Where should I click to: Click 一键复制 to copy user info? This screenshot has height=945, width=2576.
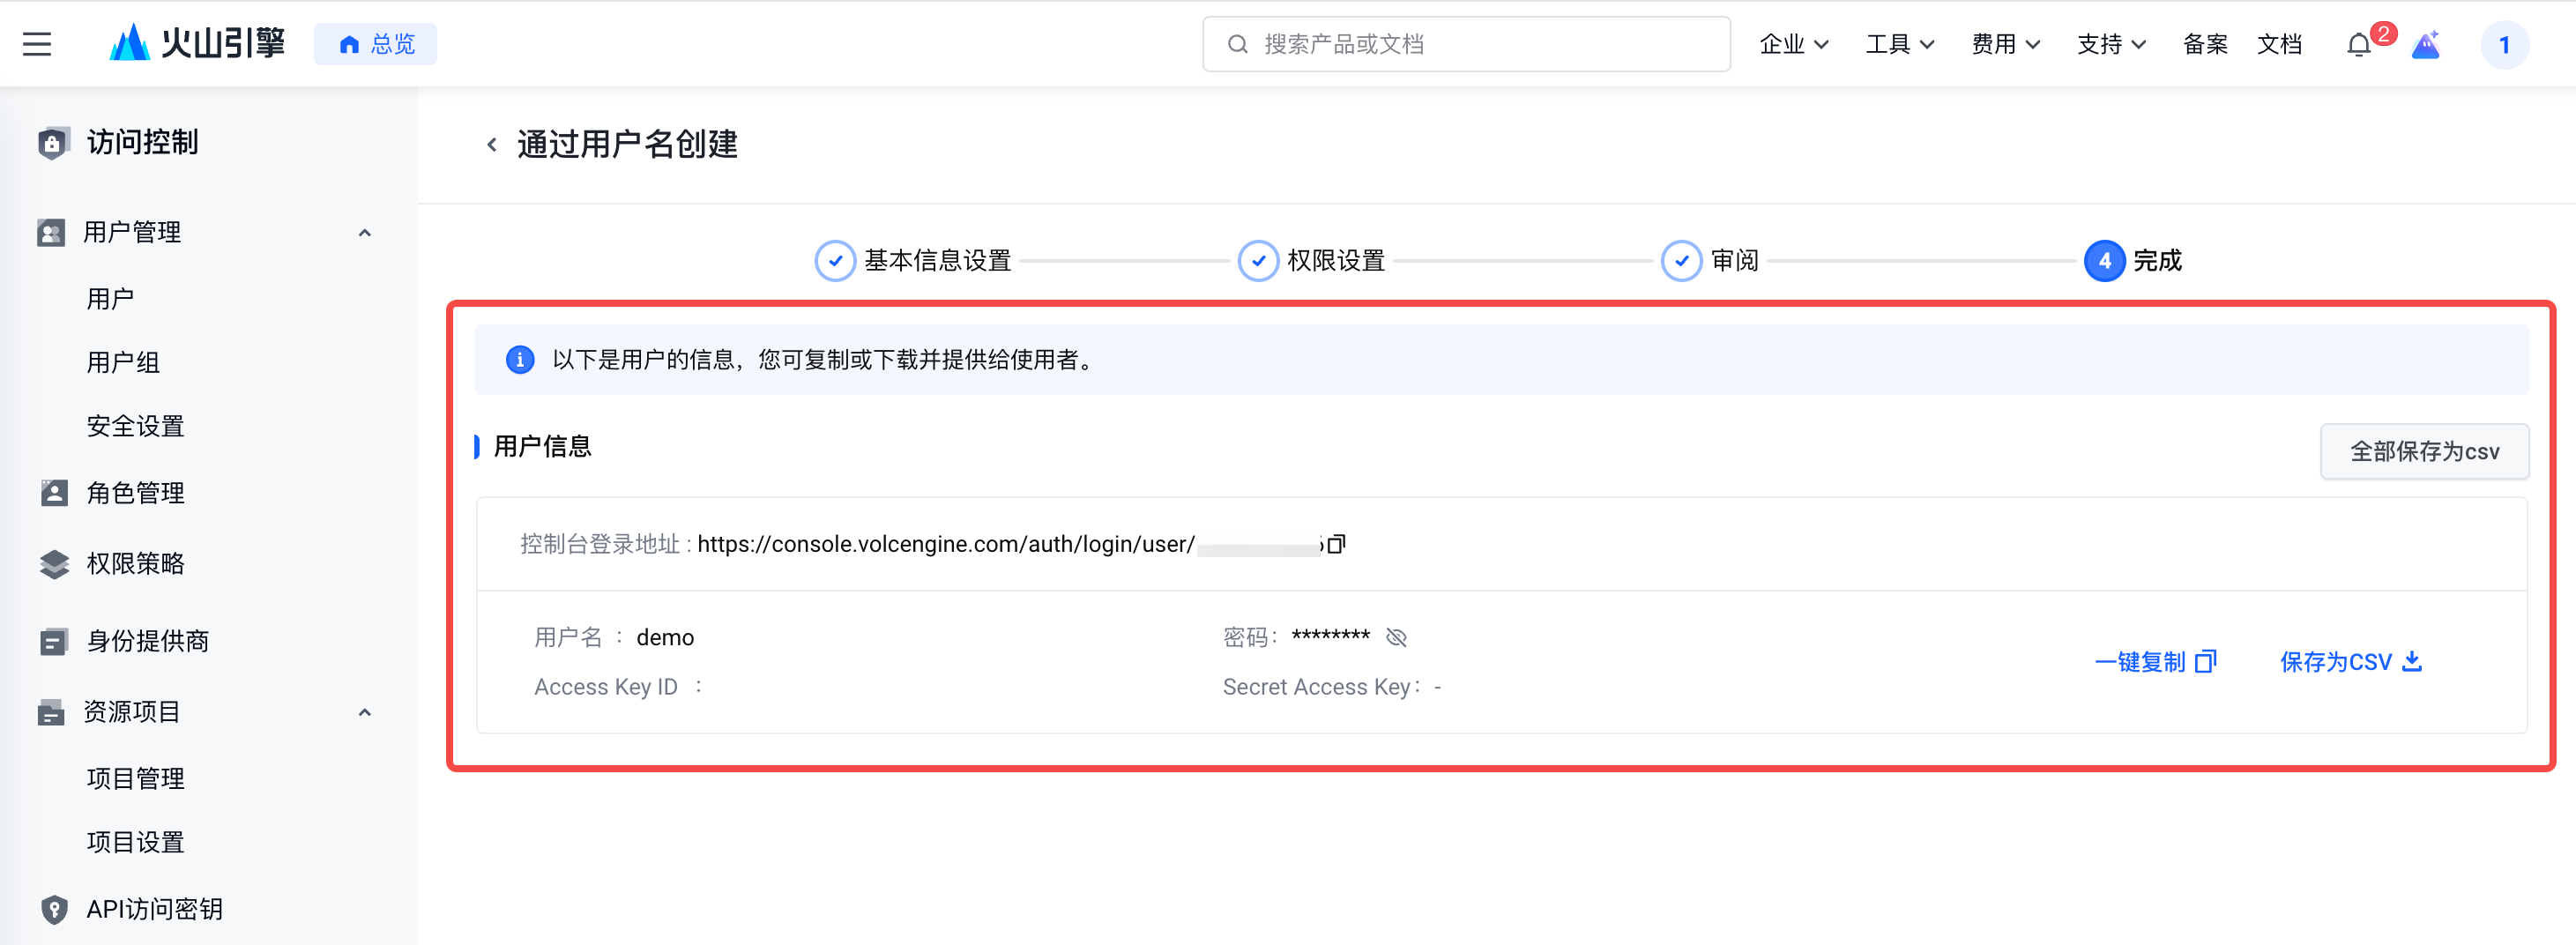click(2155, 662)
